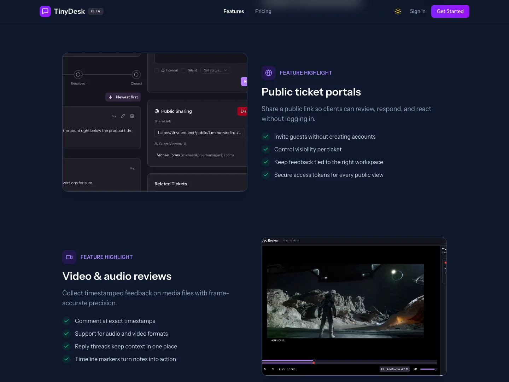
Task: Click the astronaut video frame
Action: coord(345,301)
